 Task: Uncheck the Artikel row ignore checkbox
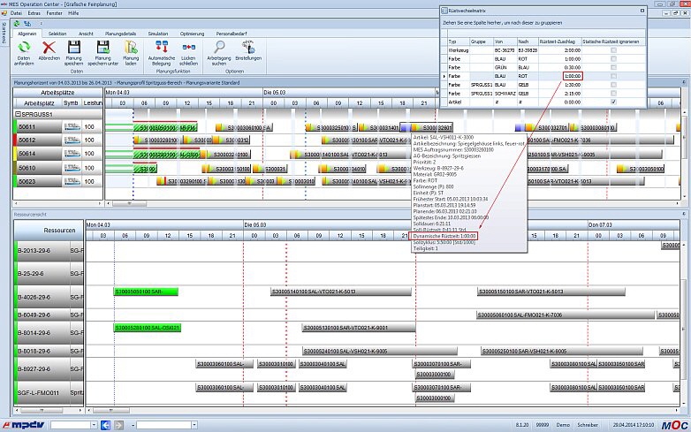pos(613,102)
